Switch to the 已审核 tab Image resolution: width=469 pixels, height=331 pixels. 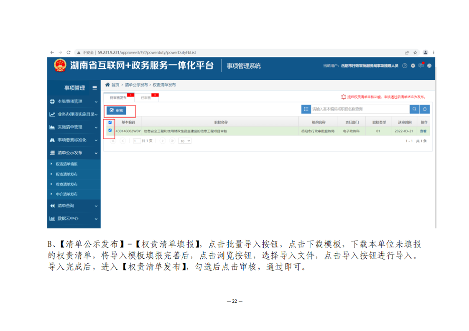click(x=146, y=97)
